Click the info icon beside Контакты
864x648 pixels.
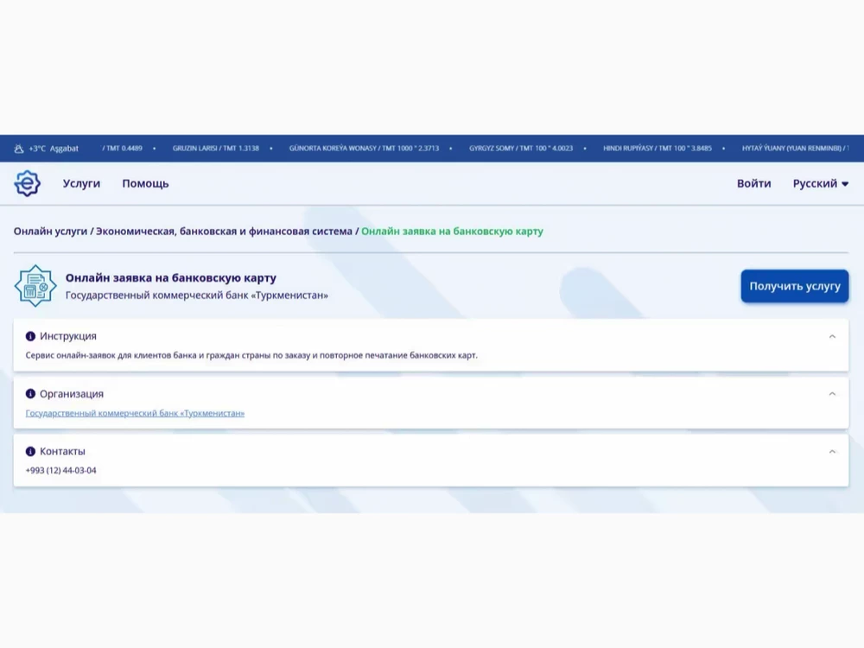[x=30, y=451]
